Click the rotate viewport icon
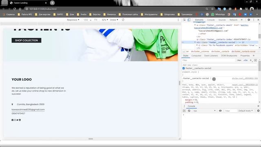The width and height of the screenshot is (261, 147). pos(123,20)
